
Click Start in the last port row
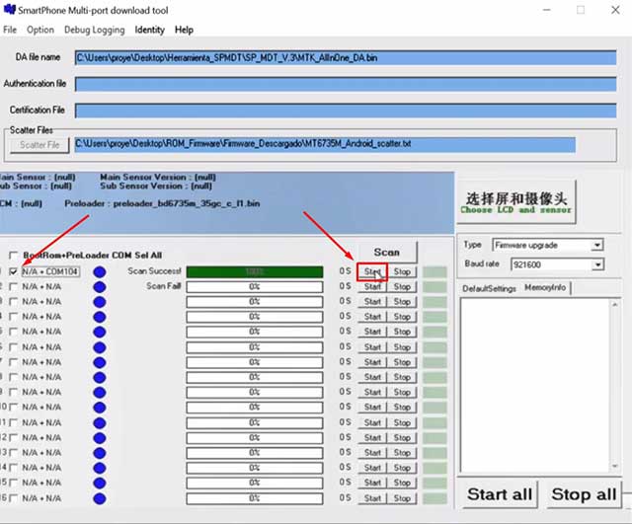(x=372, y=498)
